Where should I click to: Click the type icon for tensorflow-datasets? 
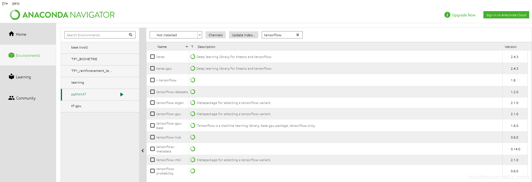point(193,92)
